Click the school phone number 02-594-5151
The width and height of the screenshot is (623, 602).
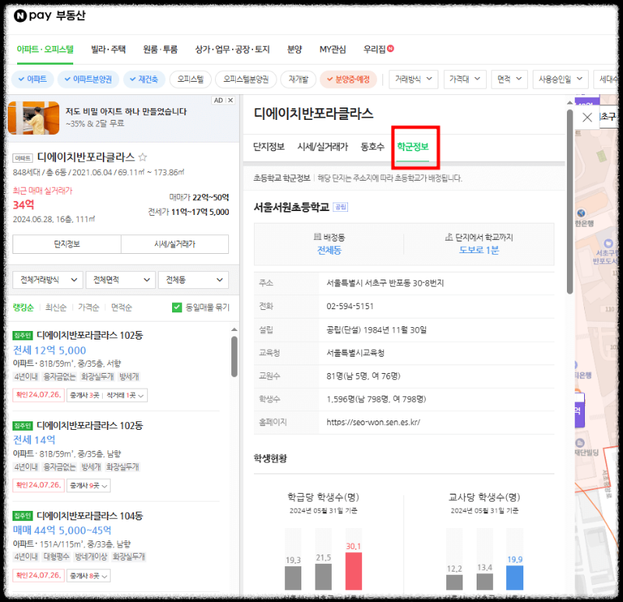pyautogui.click(x=350, y=306)
